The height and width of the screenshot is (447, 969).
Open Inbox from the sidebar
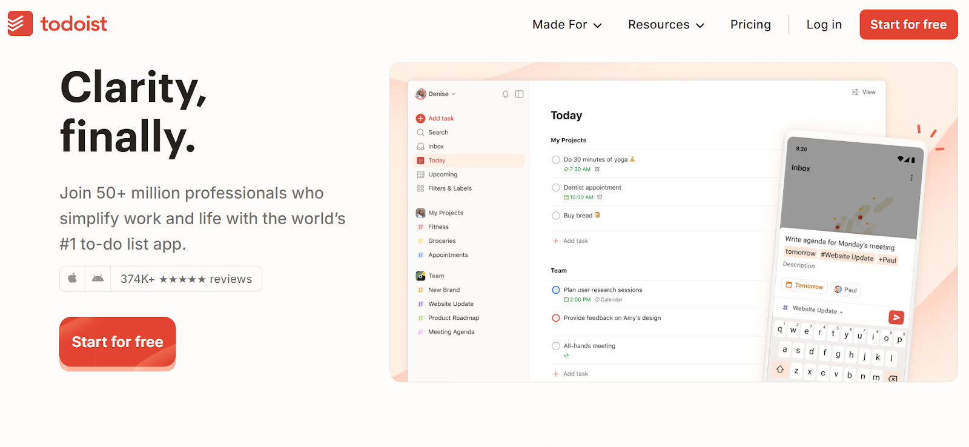tap(436, 147)
